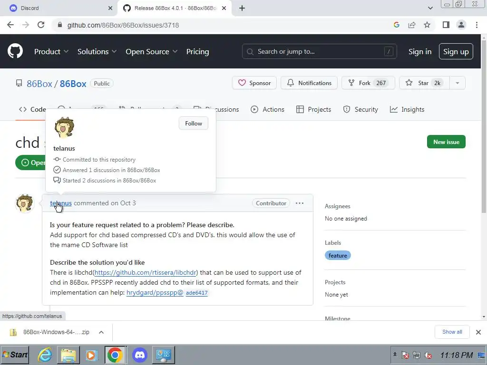Open File Explorer folder in taskbar

68,355
